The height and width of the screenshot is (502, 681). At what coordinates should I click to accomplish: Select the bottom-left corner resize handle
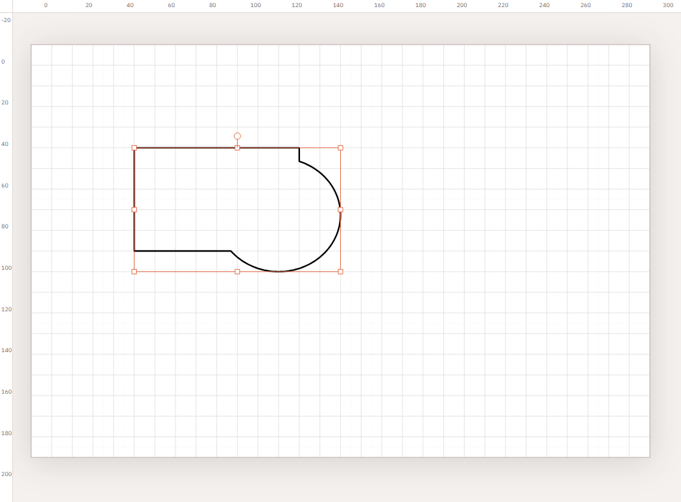pyautogui.click(x=134, y=272)
